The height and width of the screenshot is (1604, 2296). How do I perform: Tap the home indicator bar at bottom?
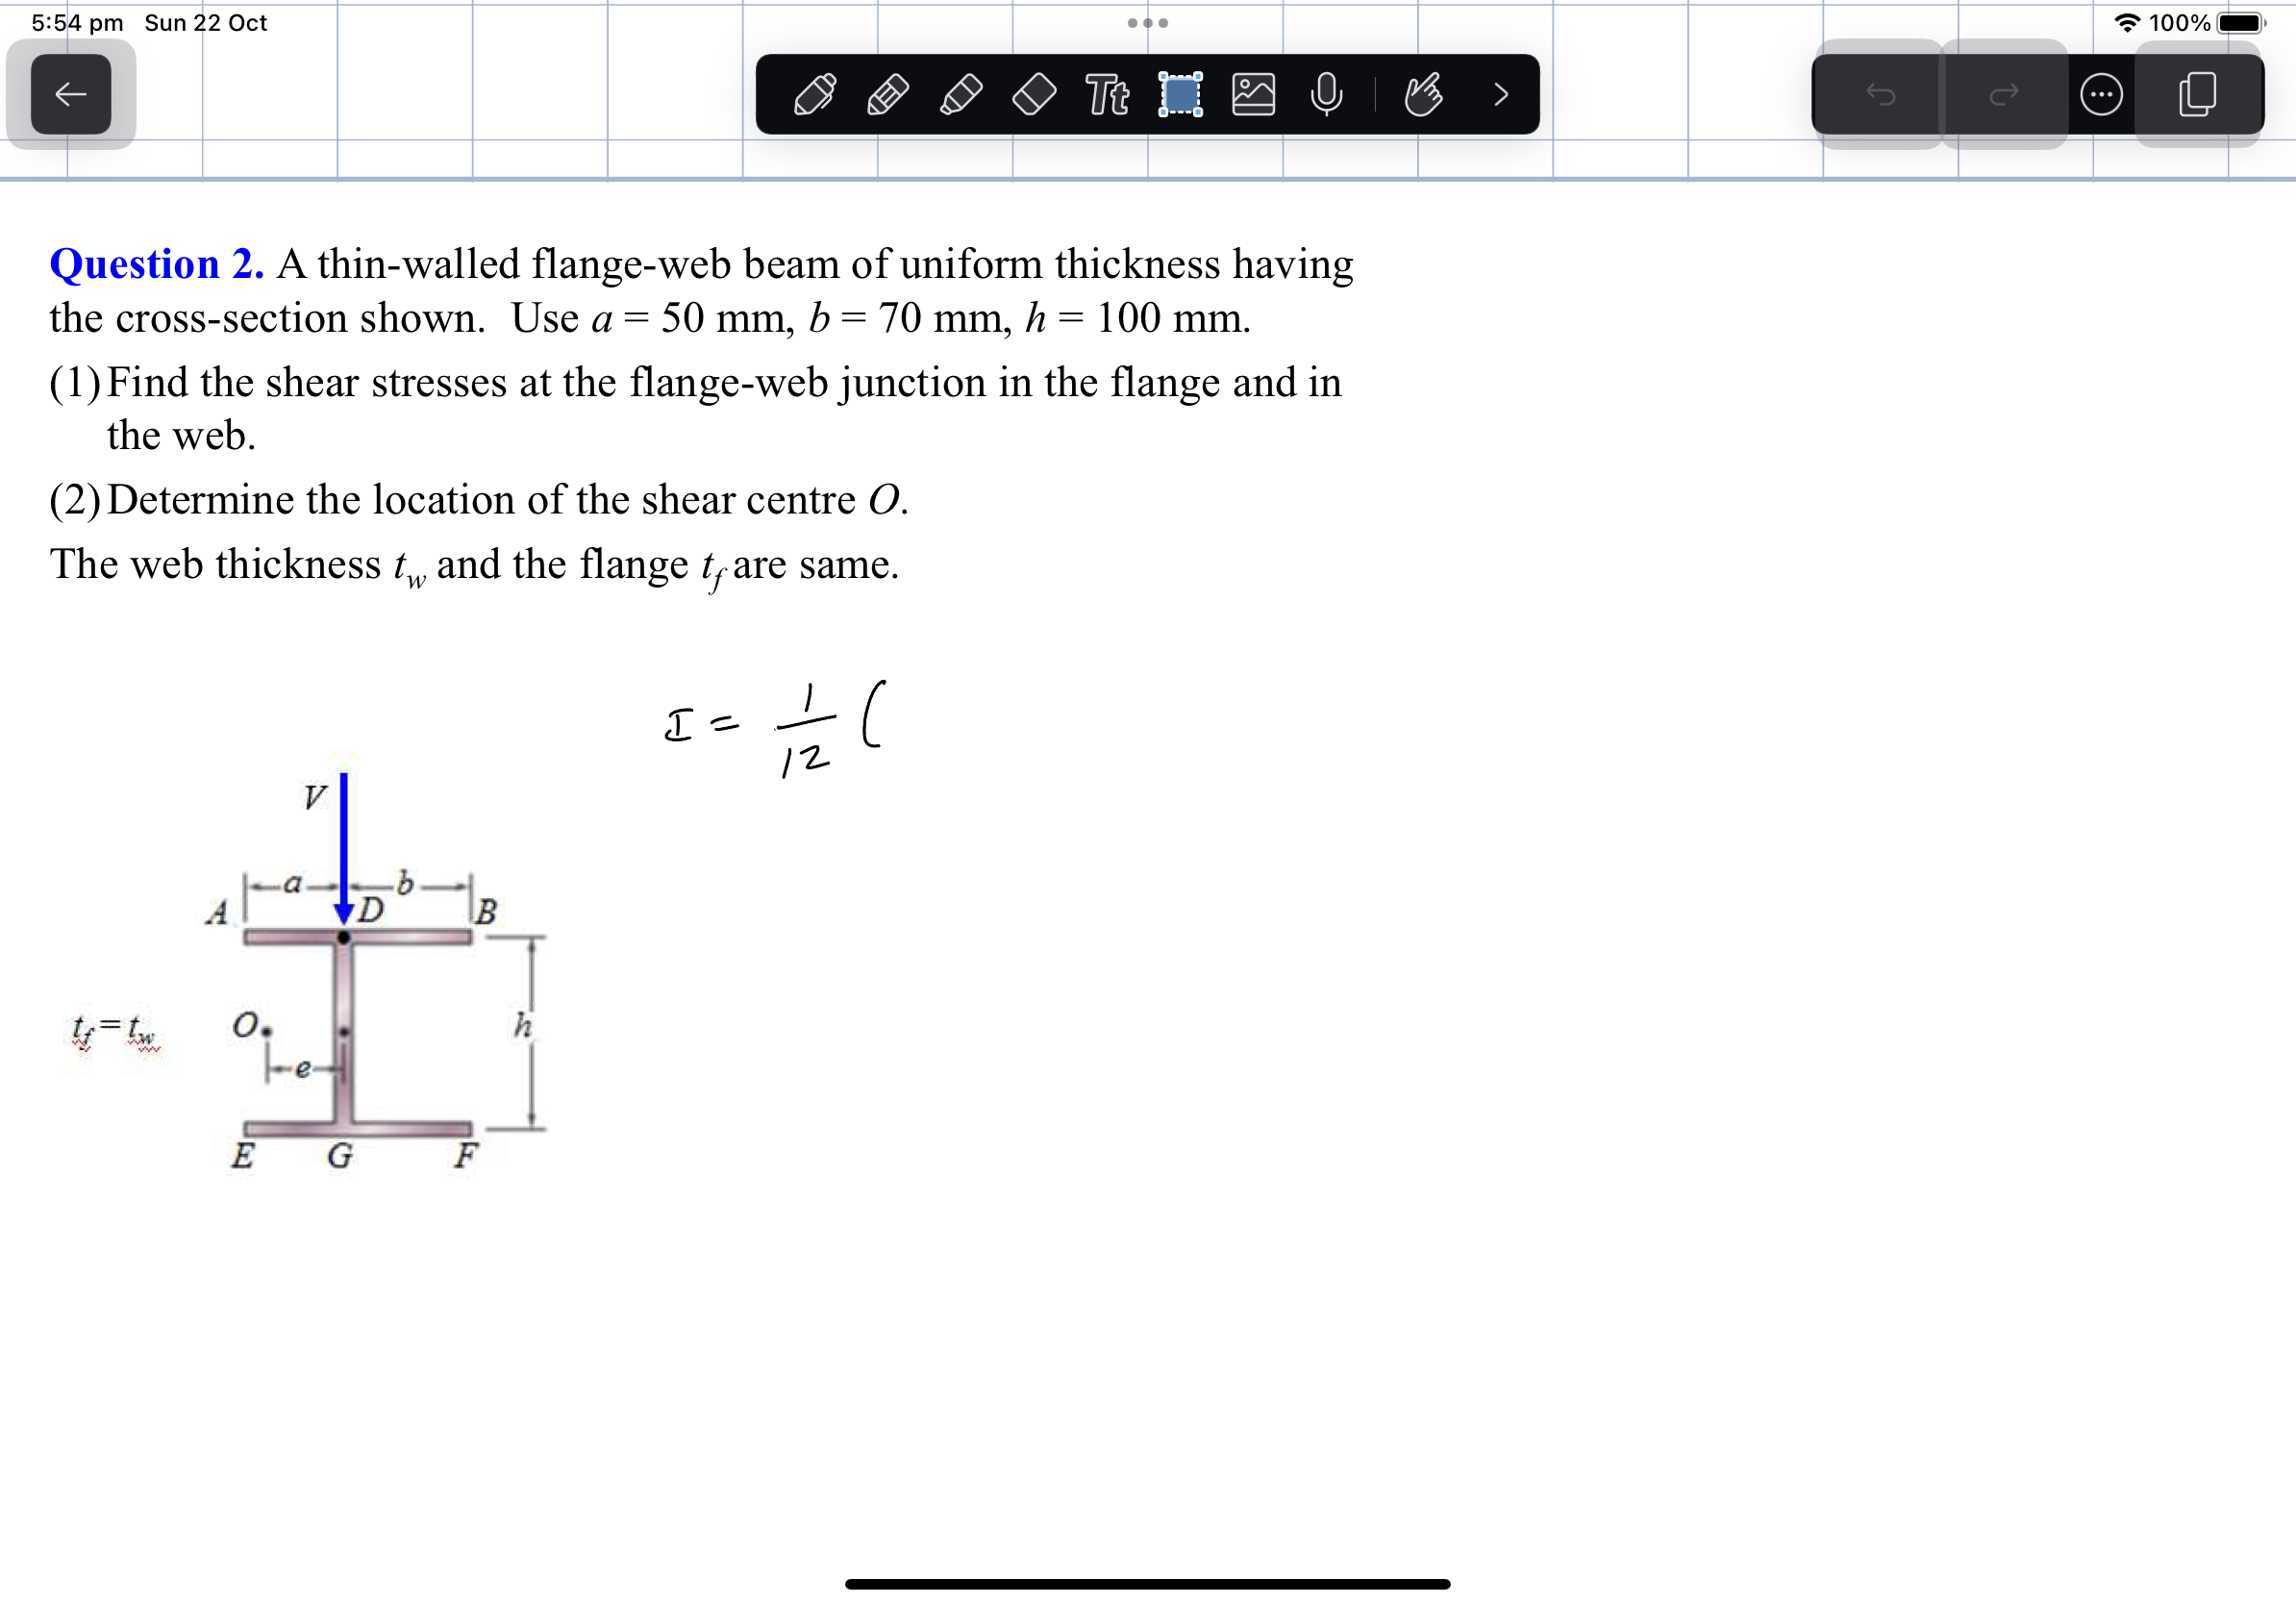pyautogui.click(x=1148, y=1583)
